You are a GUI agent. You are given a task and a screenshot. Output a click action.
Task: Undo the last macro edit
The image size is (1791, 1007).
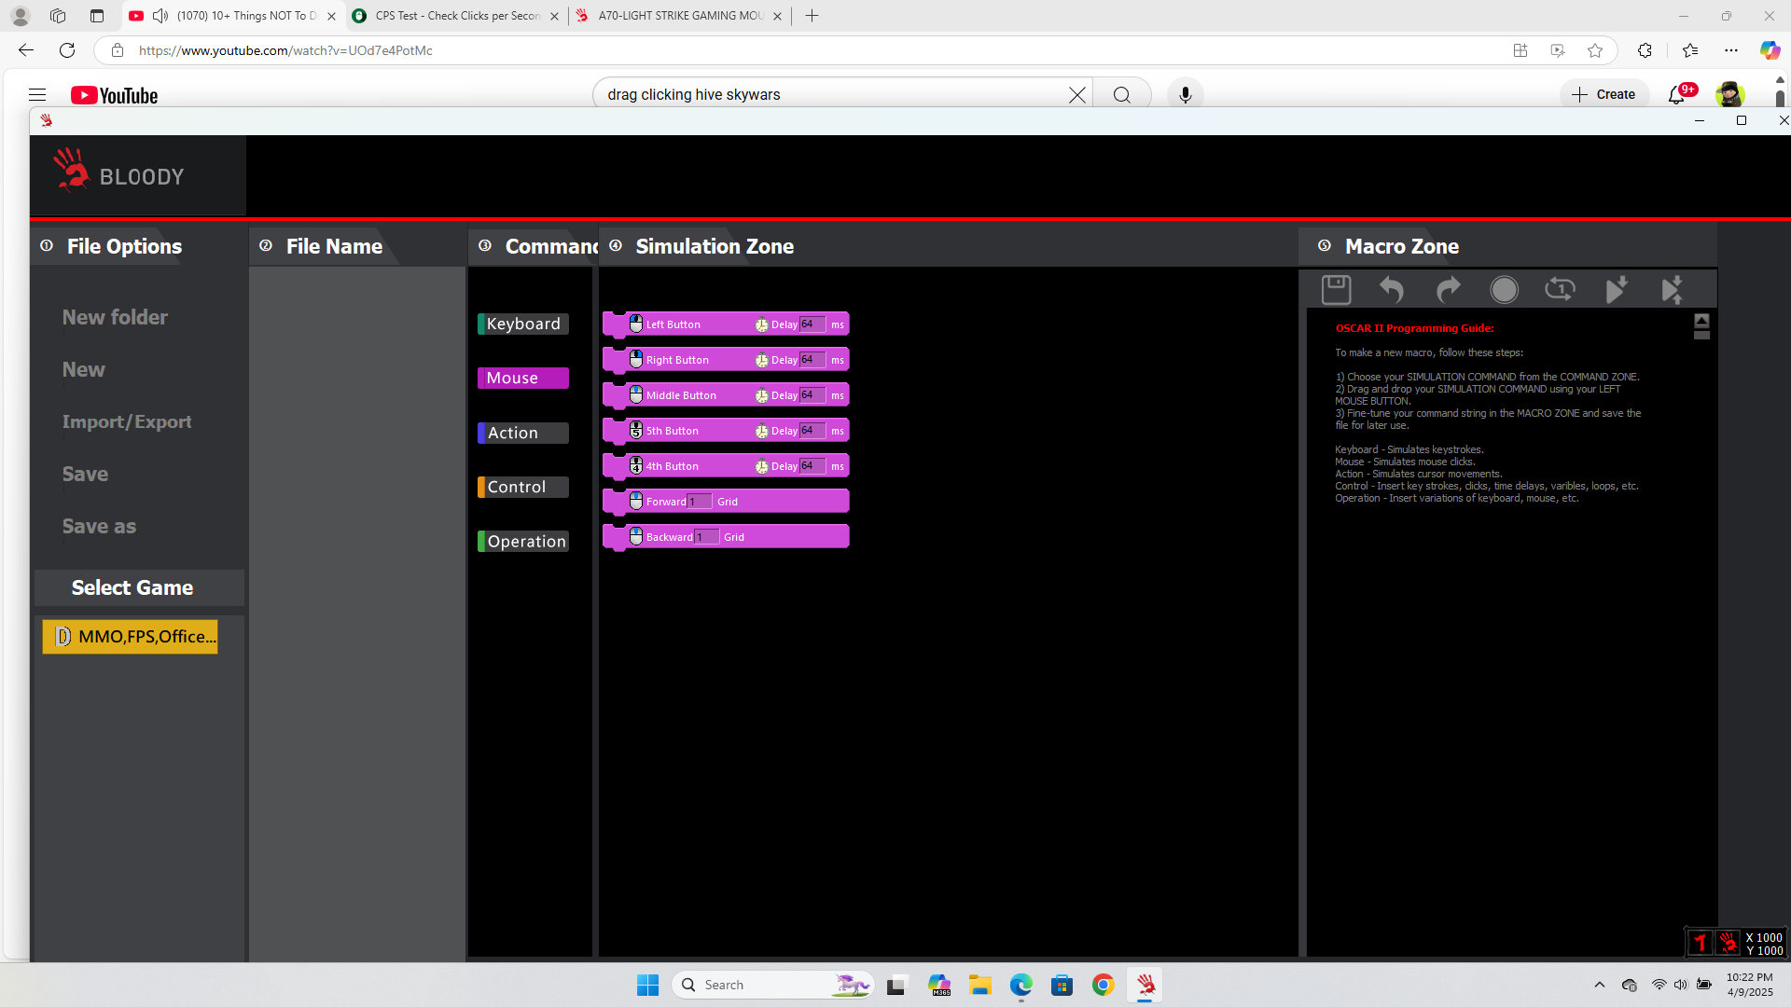[1392, 290]
